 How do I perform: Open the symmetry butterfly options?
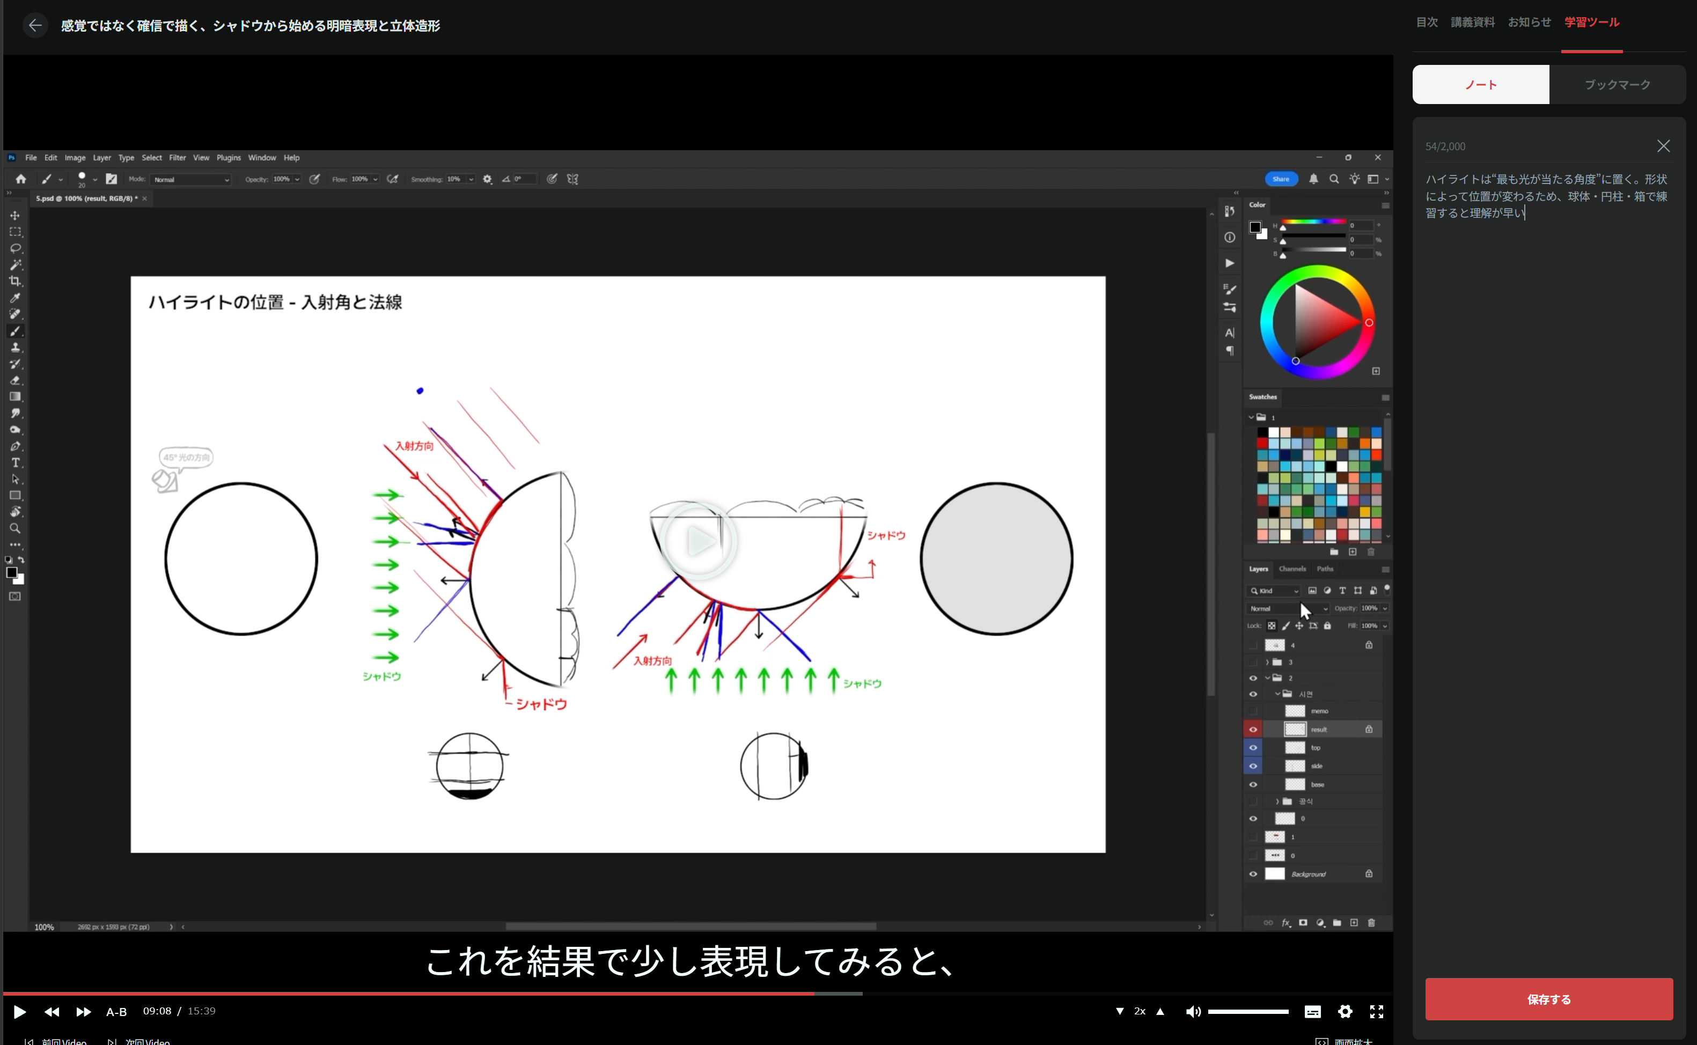(572, 179)
